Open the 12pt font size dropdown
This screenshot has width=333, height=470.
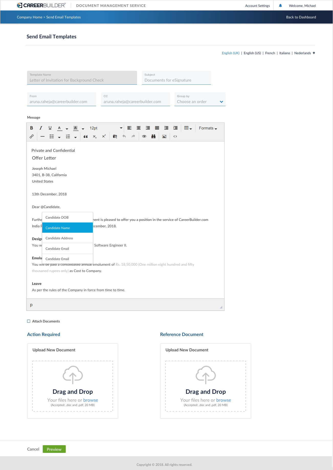[x=106, y=128]
